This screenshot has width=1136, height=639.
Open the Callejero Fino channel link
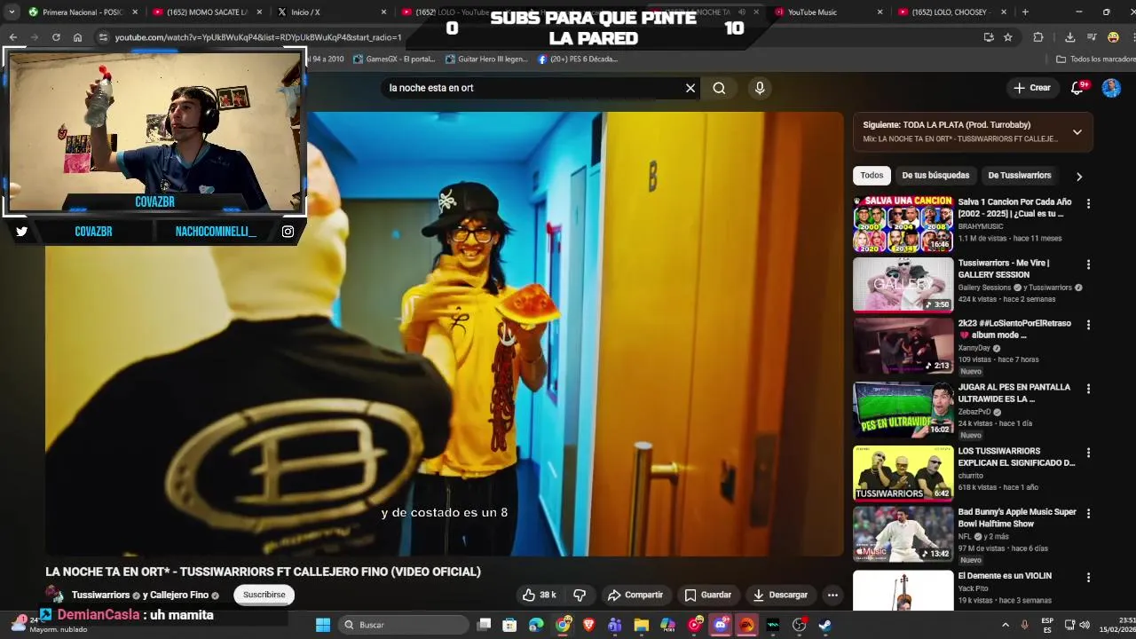[x=179, y=595]
